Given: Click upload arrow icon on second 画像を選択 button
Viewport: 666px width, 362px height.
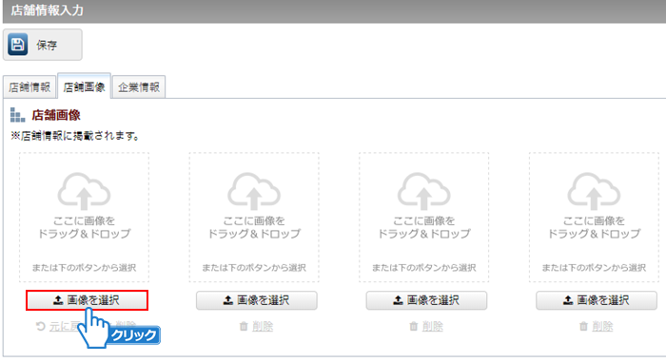Looking at the screenshot, I should (x=228, y=300).
